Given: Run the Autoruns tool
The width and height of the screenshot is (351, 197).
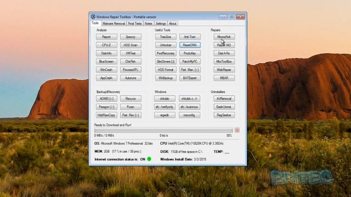Looking at the screenshot, I should click(x=131, y=78).
